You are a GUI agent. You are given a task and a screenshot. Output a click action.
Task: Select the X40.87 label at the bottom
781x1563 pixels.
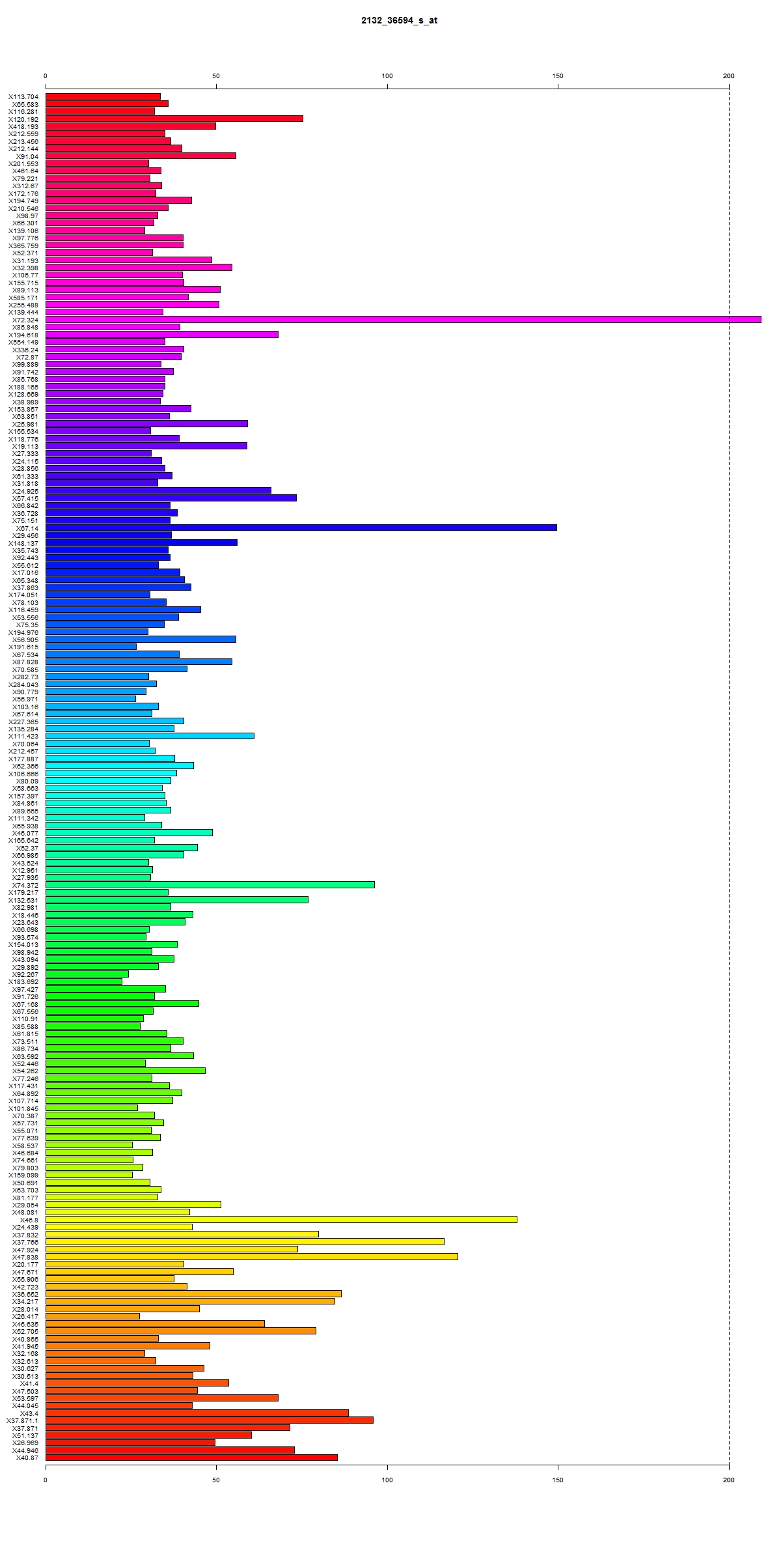coord(27,1457)
